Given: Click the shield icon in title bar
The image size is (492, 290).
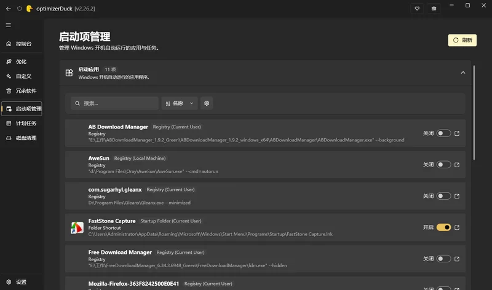Looking at the screenshot, I should 20,9.
